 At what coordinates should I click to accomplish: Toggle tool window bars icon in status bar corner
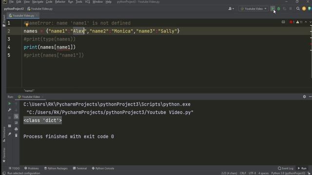click(x=4, y=173)
